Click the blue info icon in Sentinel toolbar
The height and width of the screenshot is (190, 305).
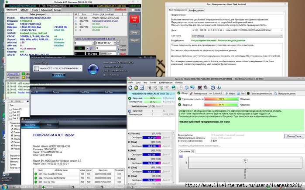(219, 88)
